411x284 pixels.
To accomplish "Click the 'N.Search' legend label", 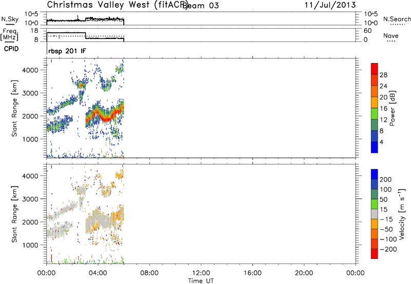I will coord(397,19).
